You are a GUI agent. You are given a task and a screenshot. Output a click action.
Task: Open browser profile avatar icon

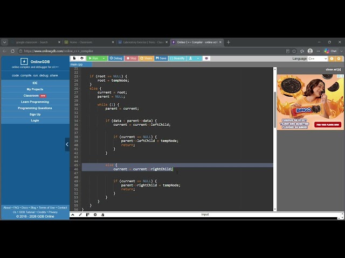310,51
